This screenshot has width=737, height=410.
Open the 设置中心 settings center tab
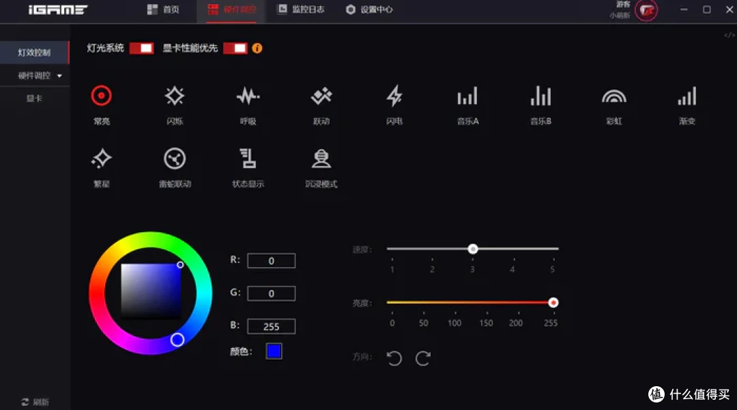coord(369,10)
